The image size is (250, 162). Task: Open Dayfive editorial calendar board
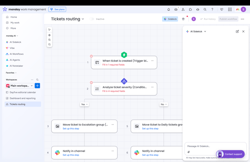22,92
